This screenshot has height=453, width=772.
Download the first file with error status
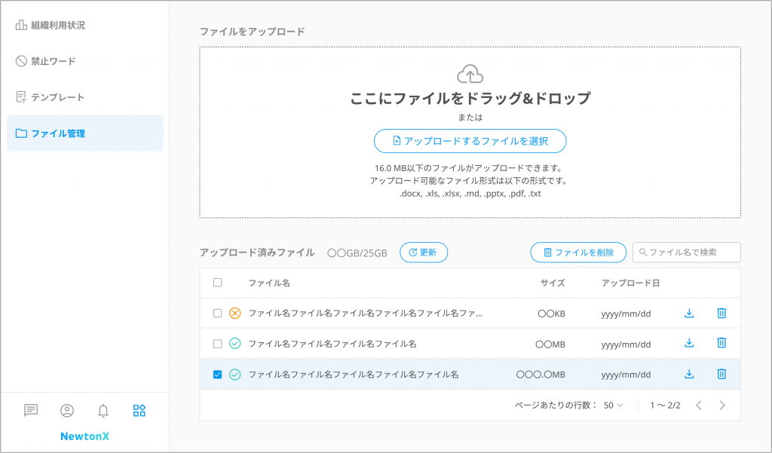coord(688,313)
